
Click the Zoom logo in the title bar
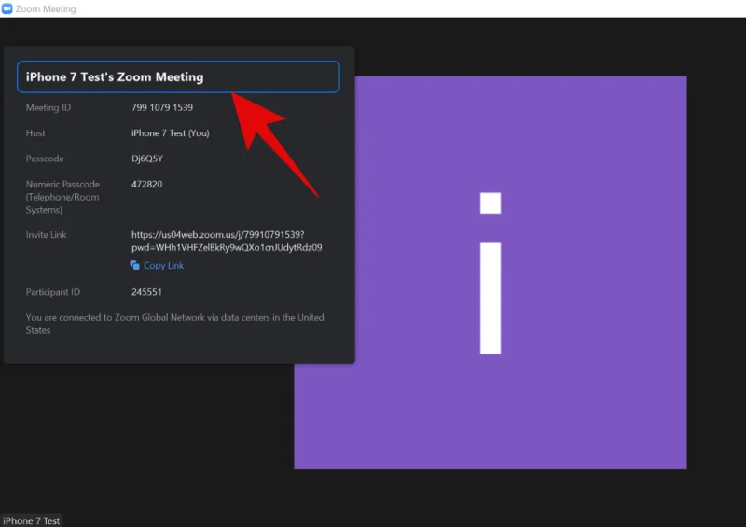click(x=7, y=8)
